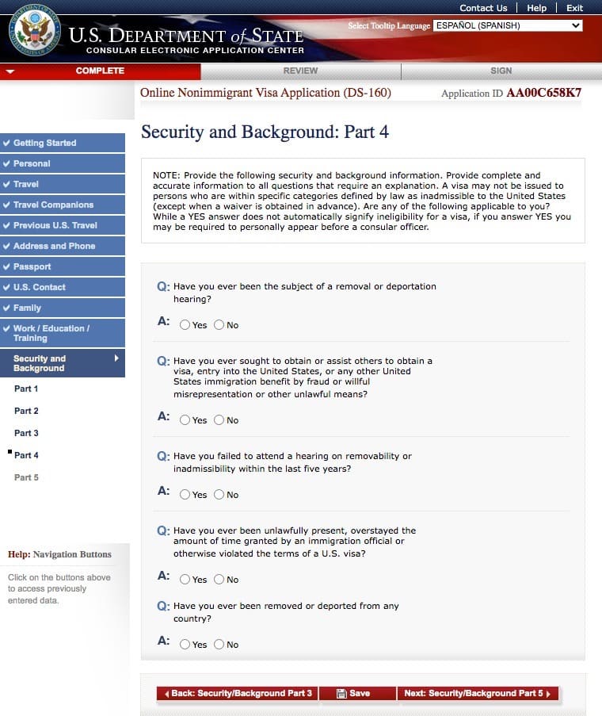Click the checkmark icon next to Passport
Viewport: 602px width, 716px height.
(x=6, y=267)
